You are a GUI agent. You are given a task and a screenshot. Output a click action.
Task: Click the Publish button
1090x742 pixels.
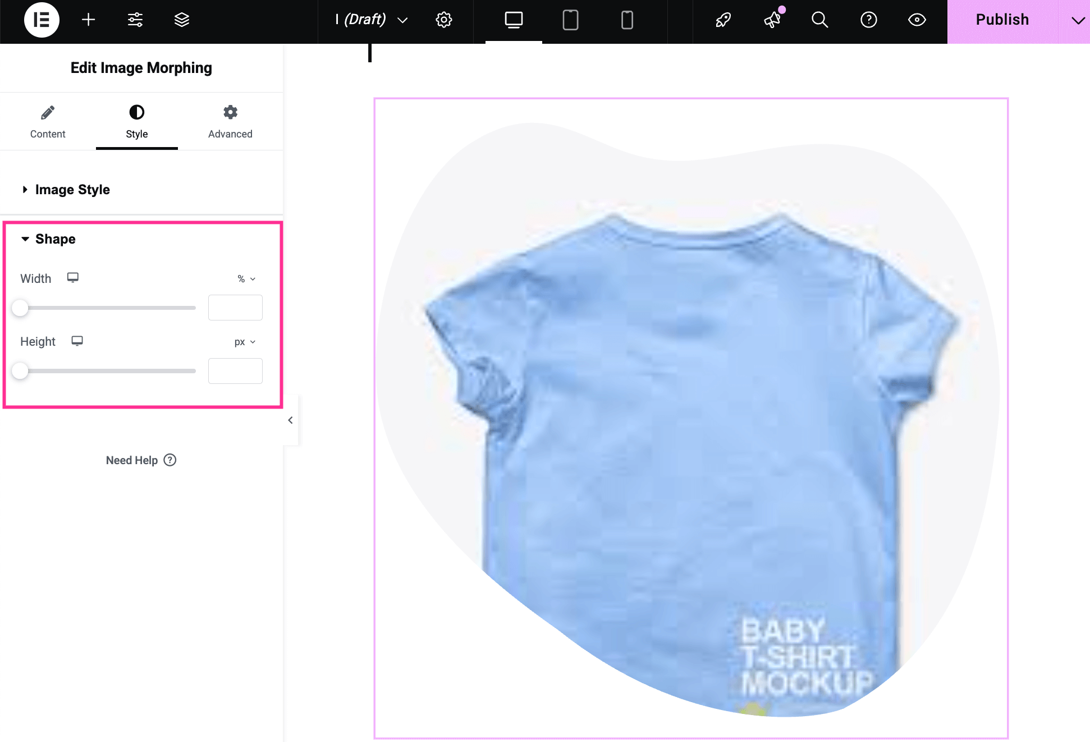pos(1002,20)
